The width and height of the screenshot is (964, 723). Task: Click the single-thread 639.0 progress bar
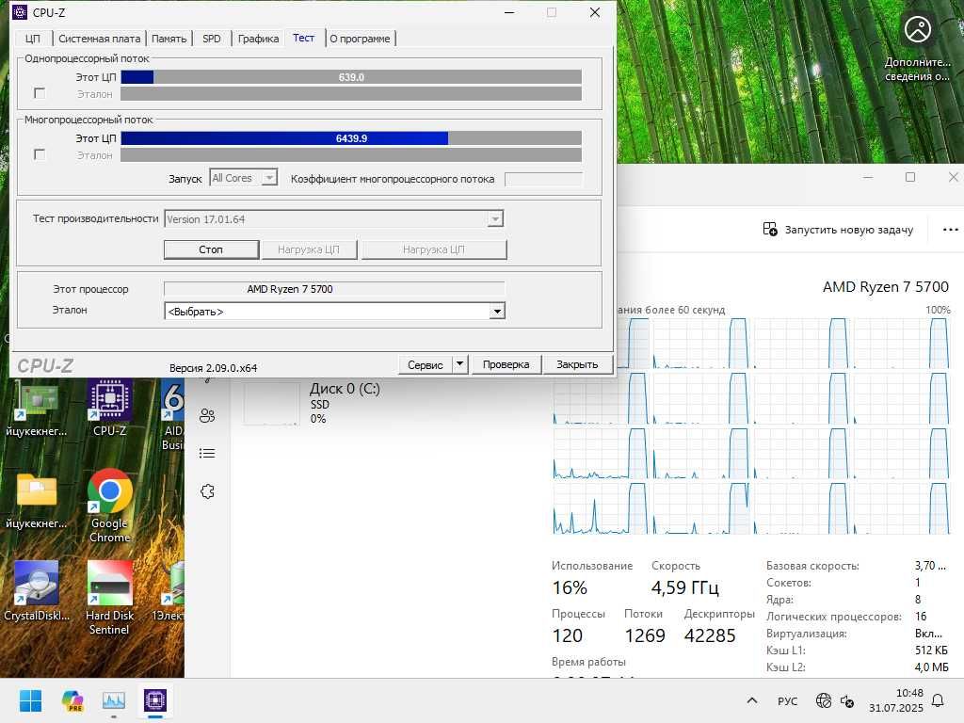click(351, 77)
